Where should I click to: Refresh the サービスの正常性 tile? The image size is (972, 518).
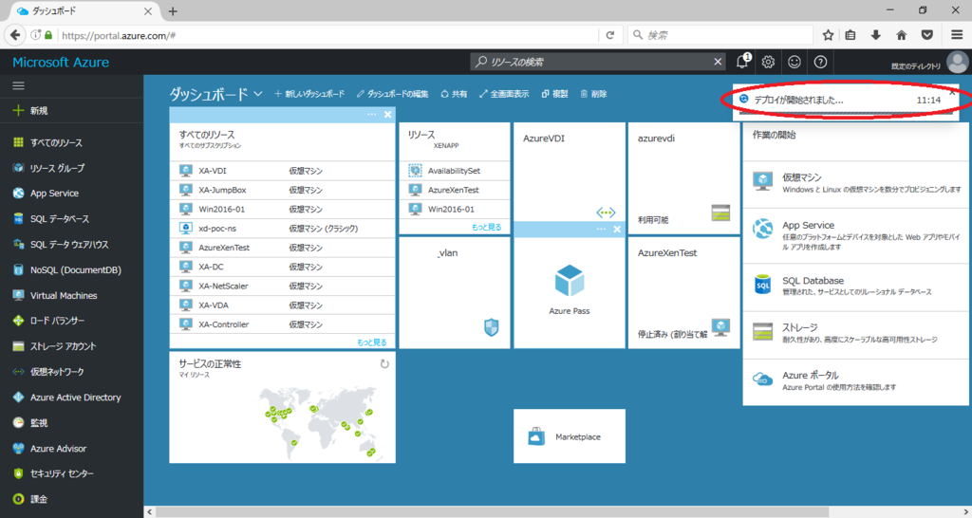coord(384,363)
